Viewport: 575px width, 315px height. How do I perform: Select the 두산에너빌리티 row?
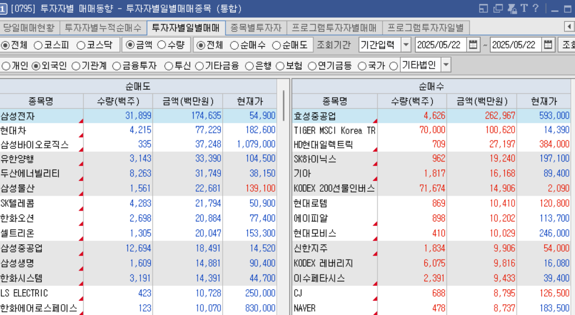[x=138, y=173]
